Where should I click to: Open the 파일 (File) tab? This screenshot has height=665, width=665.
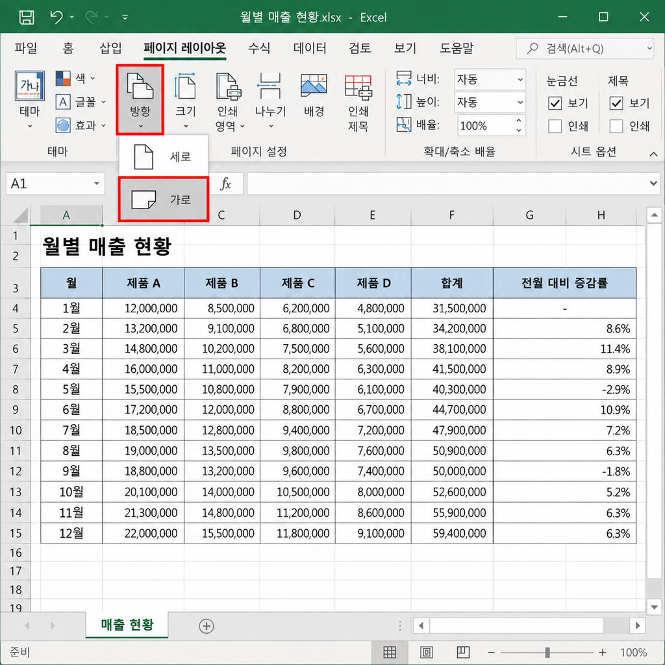[x=26, y=48]
